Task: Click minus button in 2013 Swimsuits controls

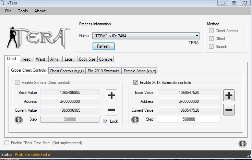Action: coord(229,109)
